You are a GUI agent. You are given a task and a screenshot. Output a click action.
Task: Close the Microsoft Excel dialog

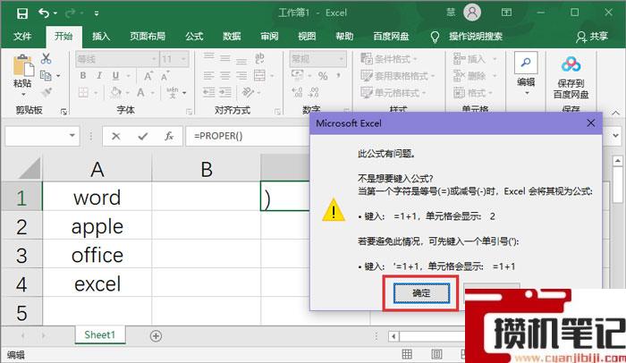(x=591, y=123)
